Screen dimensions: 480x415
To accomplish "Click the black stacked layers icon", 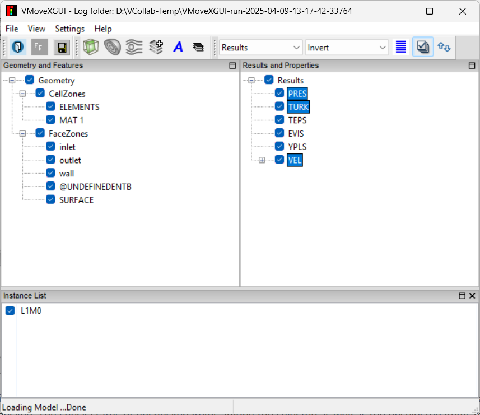I will (198, 47).
